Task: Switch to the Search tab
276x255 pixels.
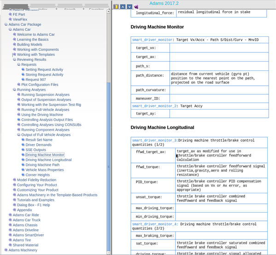Action: (70, 7)
